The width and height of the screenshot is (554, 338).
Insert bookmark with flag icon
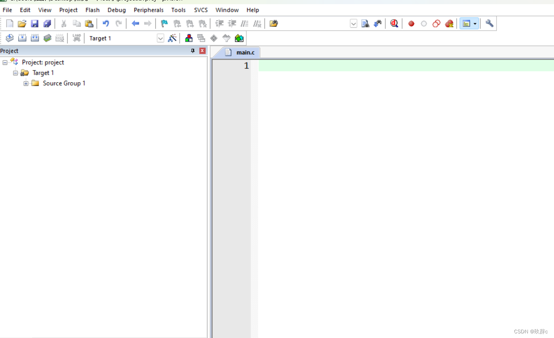pyautogui.click(x=165, y=23)
